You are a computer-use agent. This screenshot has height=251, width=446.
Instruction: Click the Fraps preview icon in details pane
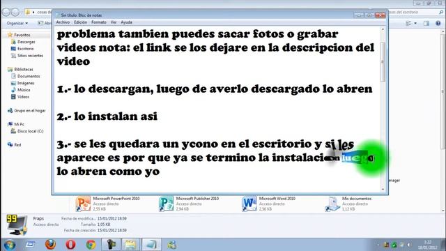click(x=17, y=225)
